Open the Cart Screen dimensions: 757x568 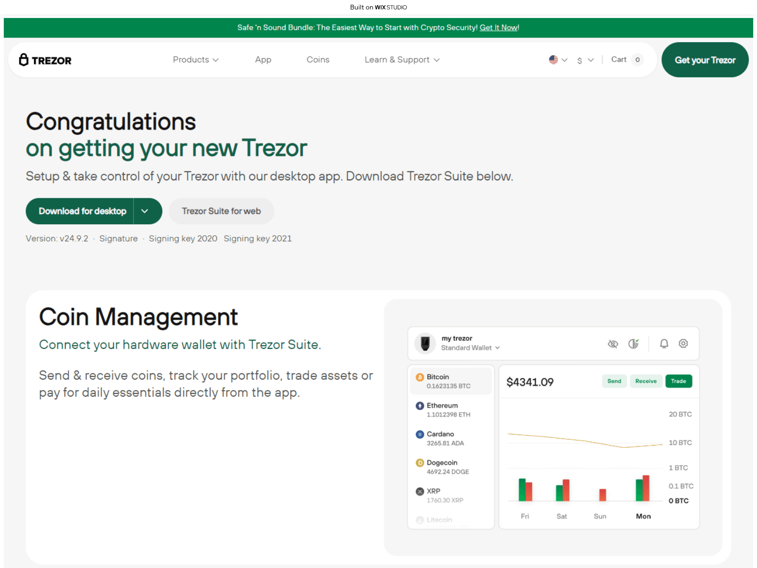[x=619, y=59]
